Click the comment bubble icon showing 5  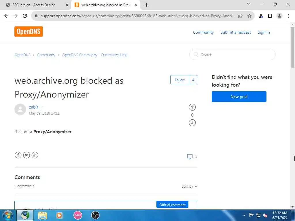pyautogui.click(x=190, y=157)
